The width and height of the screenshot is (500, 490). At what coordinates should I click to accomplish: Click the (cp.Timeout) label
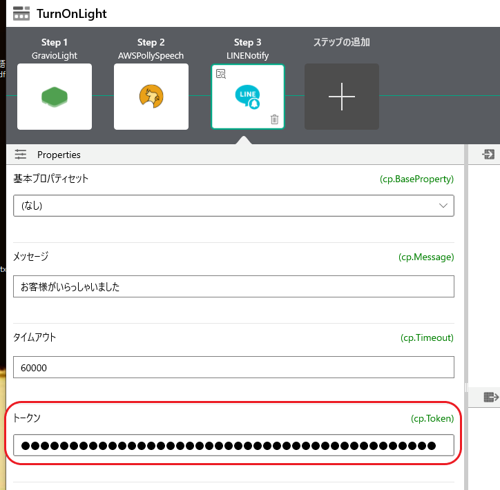427,337
